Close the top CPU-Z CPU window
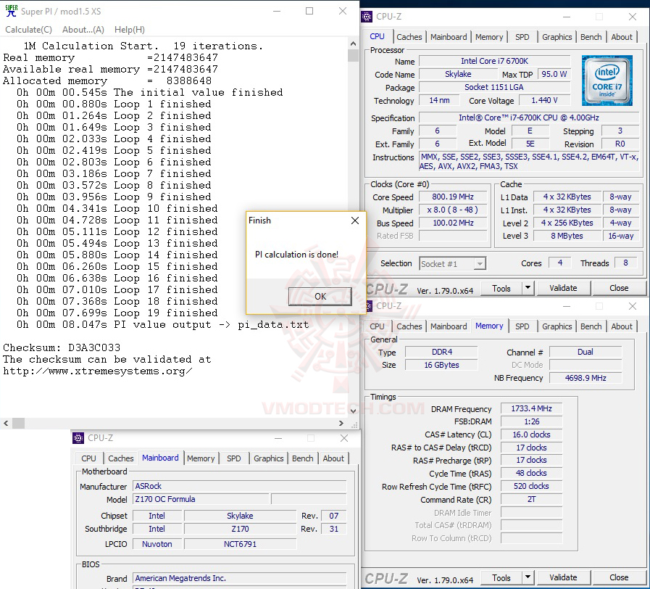The height and width of the screenshot is (589, 650). (x=632, y=17)
